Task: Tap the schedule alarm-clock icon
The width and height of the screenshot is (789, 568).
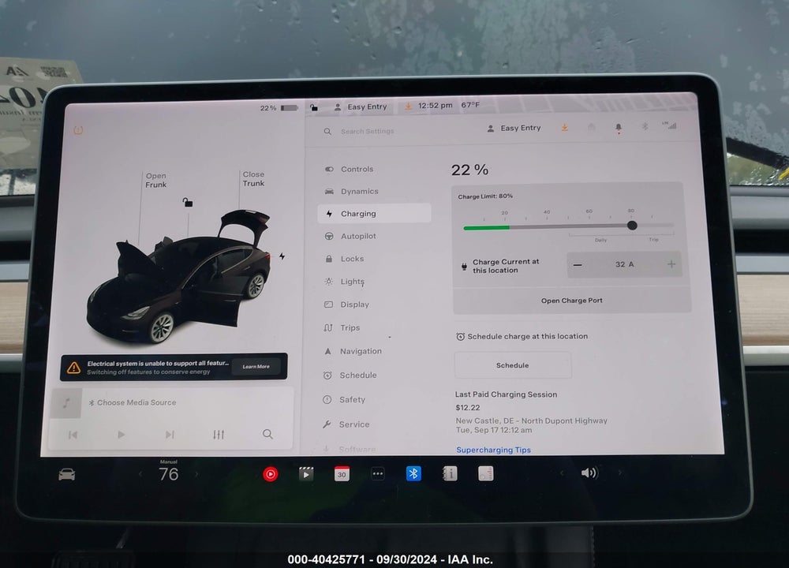Action: click(460, 337)
